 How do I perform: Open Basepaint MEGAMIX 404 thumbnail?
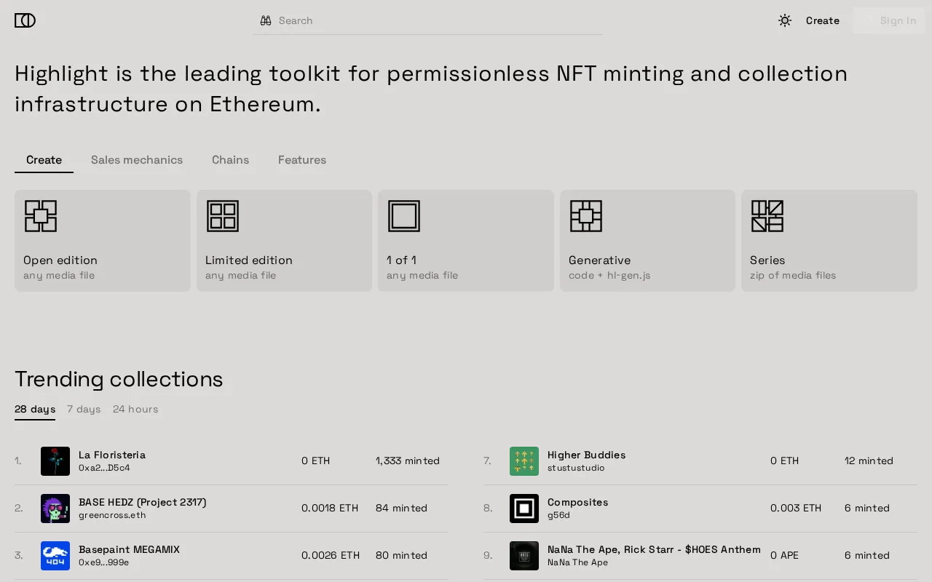(55, 556)
